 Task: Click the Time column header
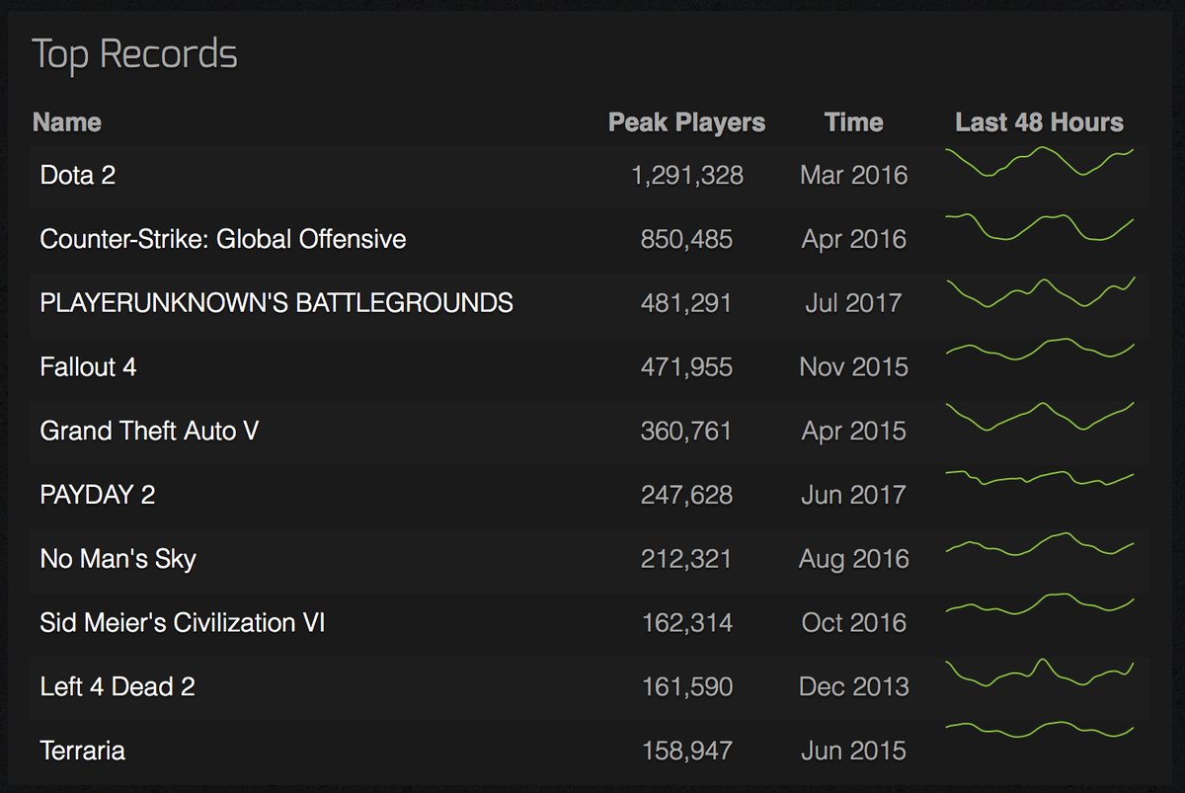coord(853,122)
